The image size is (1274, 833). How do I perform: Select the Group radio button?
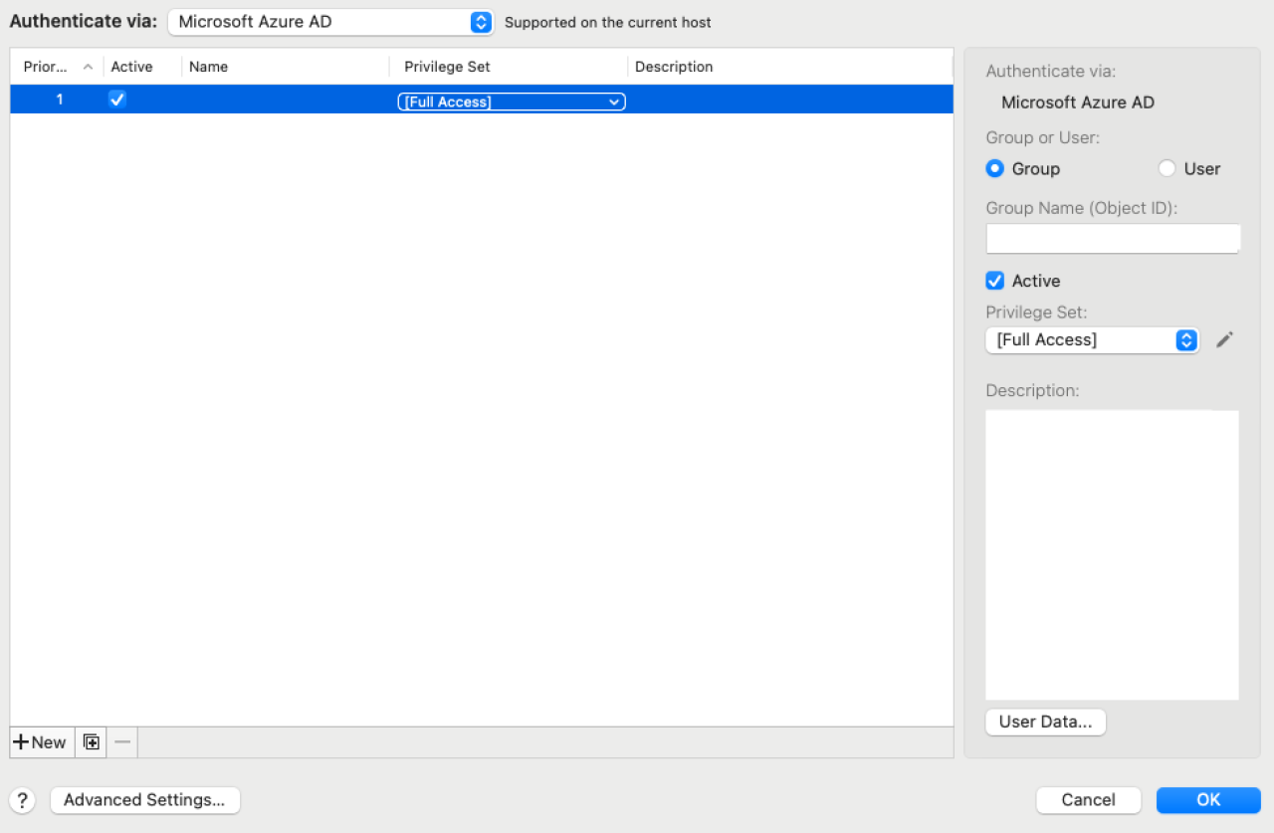pyautogui.click(x=994, y=168)
